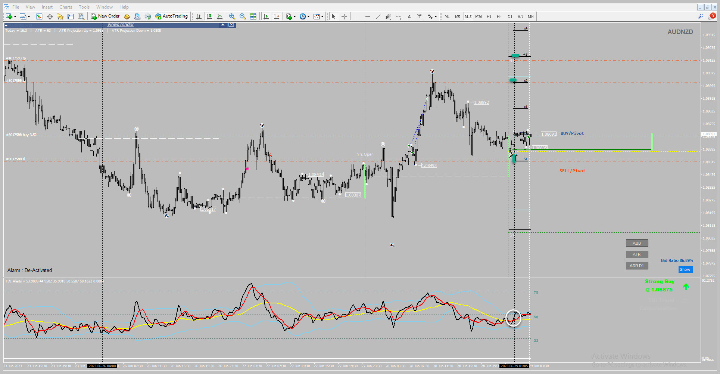Toggle chart shift
720x374 pixels.
tap(277, 16)
